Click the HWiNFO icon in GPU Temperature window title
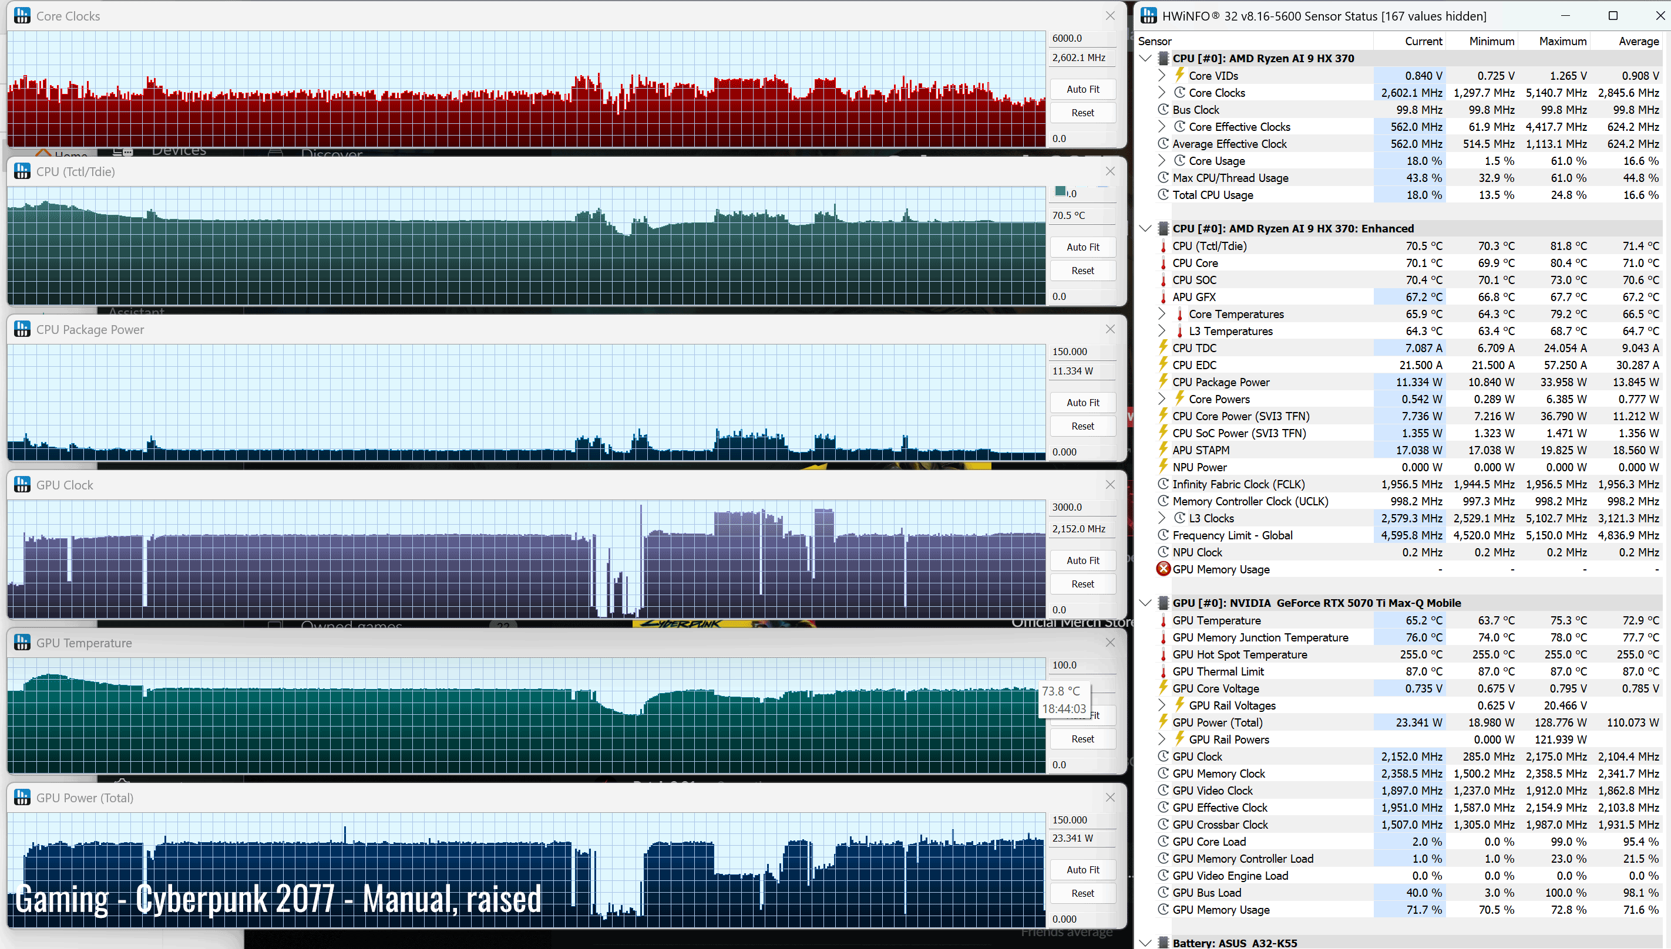This screenshot has width=1671, height=949. point(22,643)
